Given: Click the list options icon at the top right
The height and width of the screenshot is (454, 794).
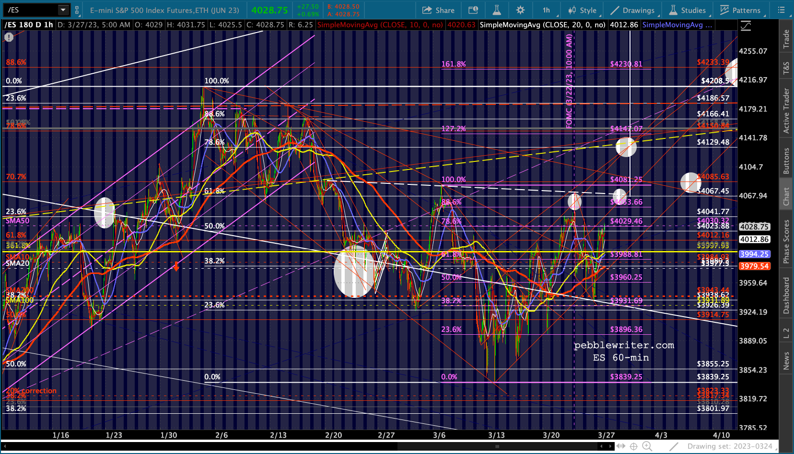Looking at the screenshot, I should 781,10.
